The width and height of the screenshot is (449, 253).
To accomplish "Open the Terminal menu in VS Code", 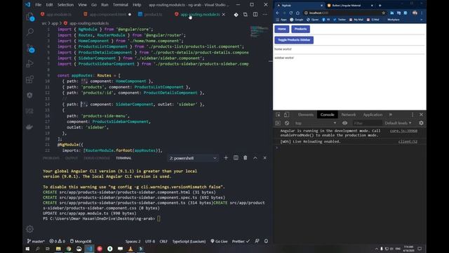I will click(x=120, y=5).
